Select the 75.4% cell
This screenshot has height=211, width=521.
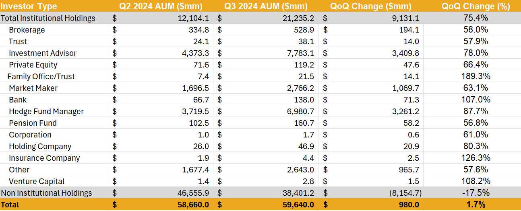point(476,18)
